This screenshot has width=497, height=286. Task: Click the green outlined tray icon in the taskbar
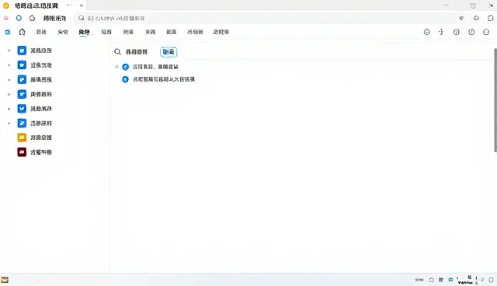(x=432, y=280)
